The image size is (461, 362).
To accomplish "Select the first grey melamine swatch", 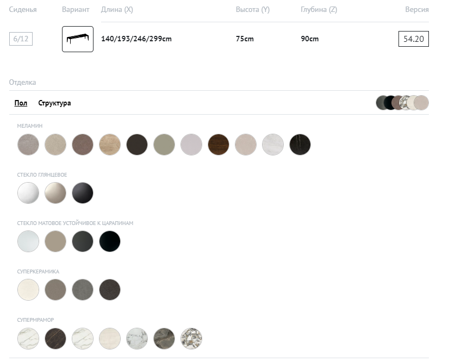I will (28, 145).
